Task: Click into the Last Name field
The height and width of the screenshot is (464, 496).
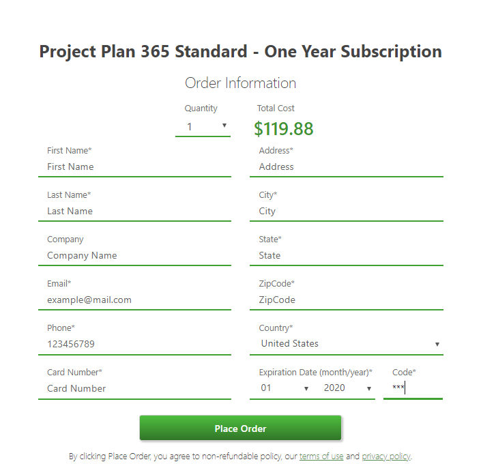Action: click(134, 212)
